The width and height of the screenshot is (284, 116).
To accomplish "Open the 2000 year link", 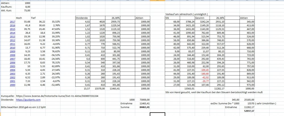I will (12, 85).
